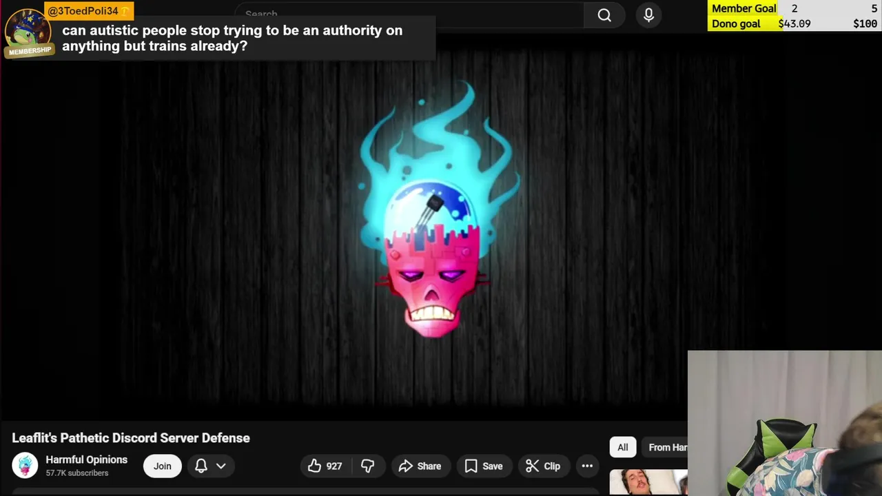
Task: Click the search magnifier button
Action: (x=604, y=15)
